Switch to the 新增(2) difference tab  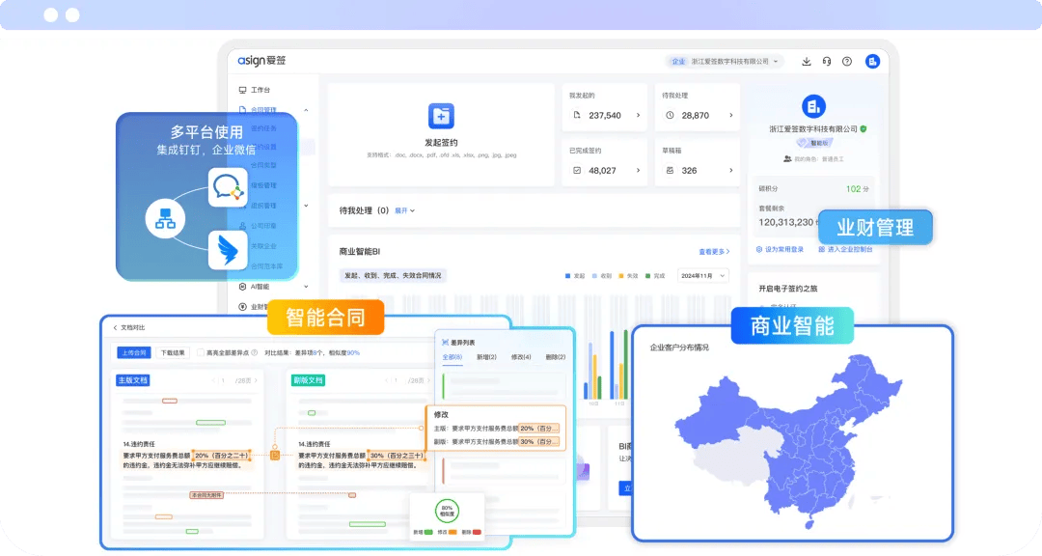488,357
